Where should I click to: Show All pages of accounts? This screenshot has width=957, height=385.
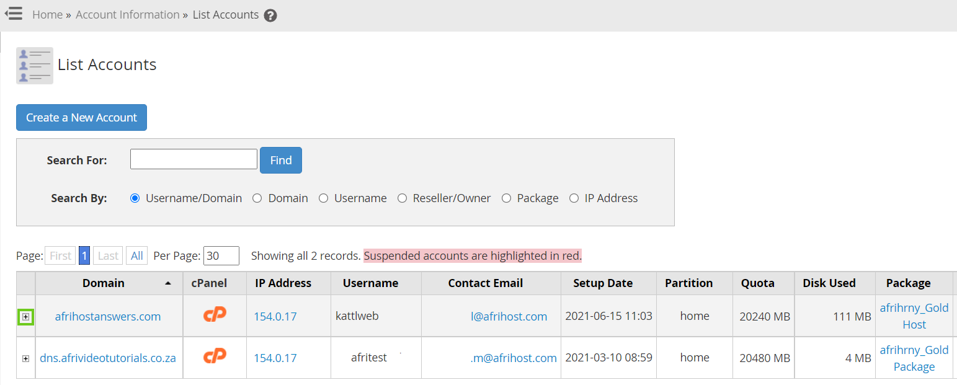click(137, 255)
